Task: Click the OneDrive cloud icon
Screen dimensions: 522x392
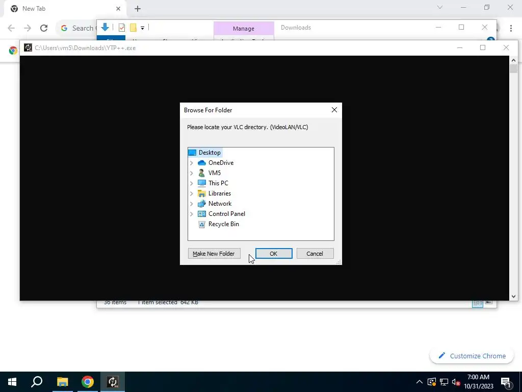Action: point(202,163)
